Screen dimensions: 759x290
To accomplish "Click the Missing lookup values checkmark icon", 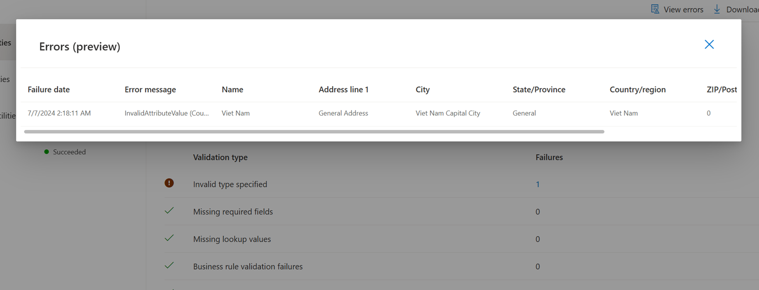I will pyautogui.click(x=169, y=238).
